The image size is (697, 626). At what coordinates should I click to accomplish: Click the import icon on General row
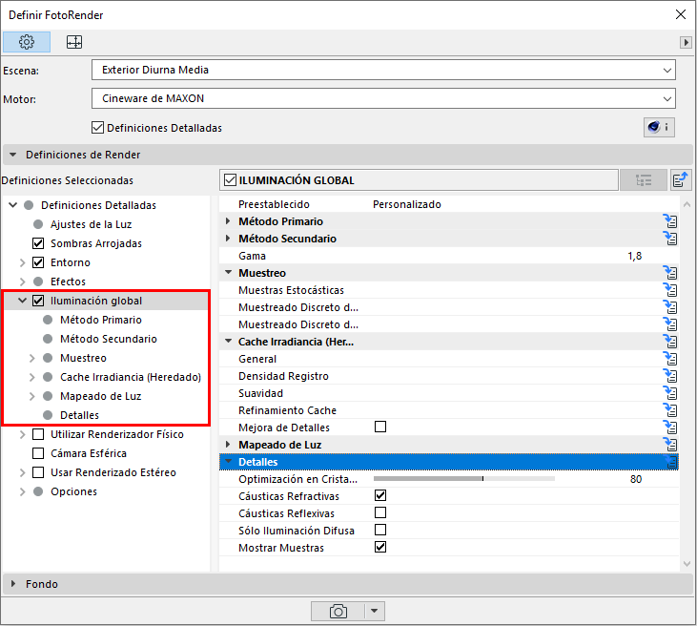[x=670, y=359]
